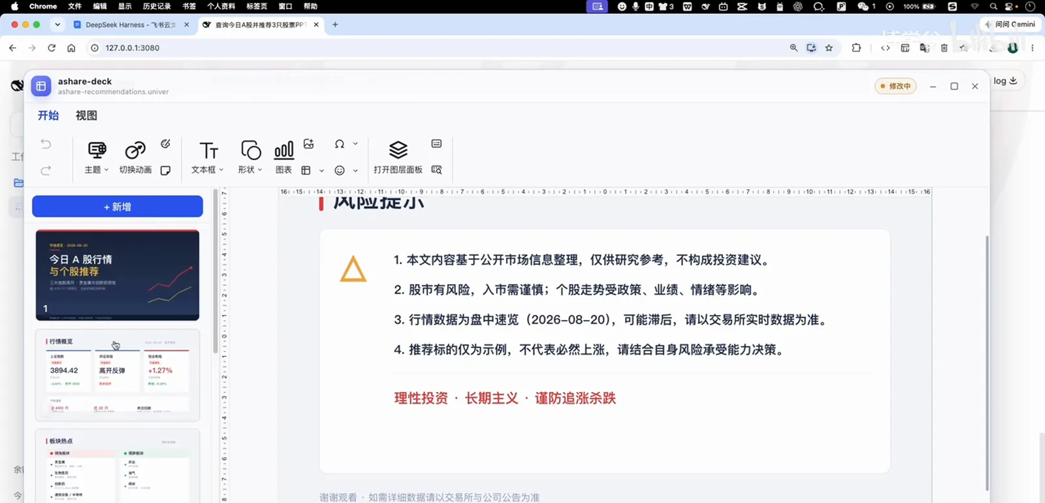Go back with Chrome back arrow
The height and width of the screenshot is (503, 1045).
coord(12,48)
